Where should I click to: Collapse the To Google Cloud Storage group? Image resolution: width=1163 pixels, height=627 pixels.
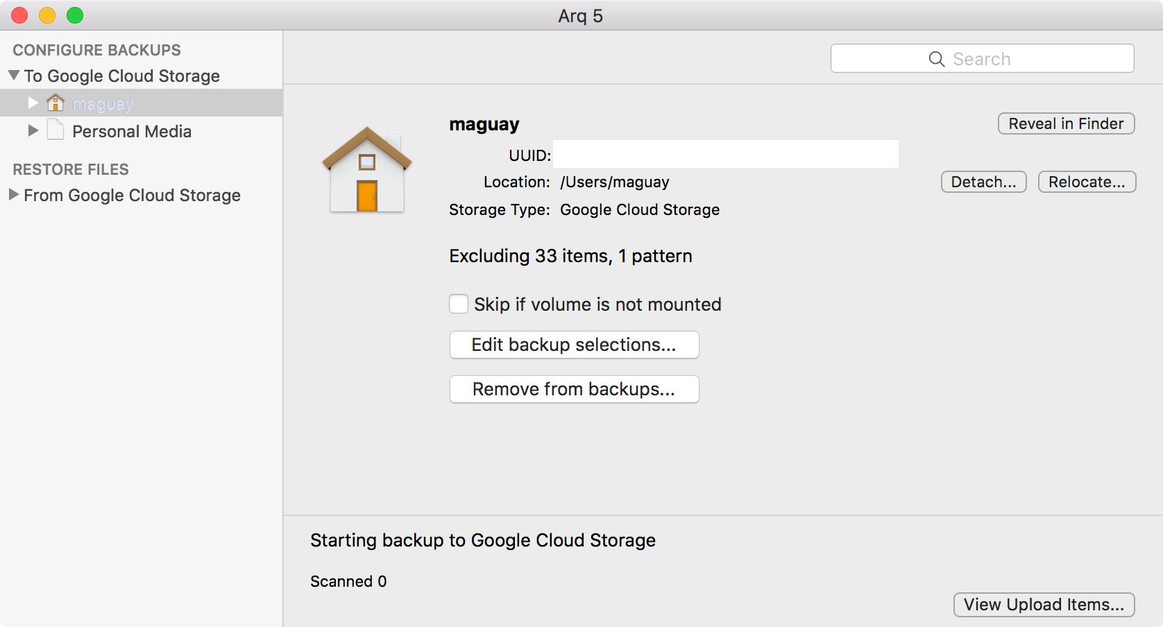click(x=14, y=75)
